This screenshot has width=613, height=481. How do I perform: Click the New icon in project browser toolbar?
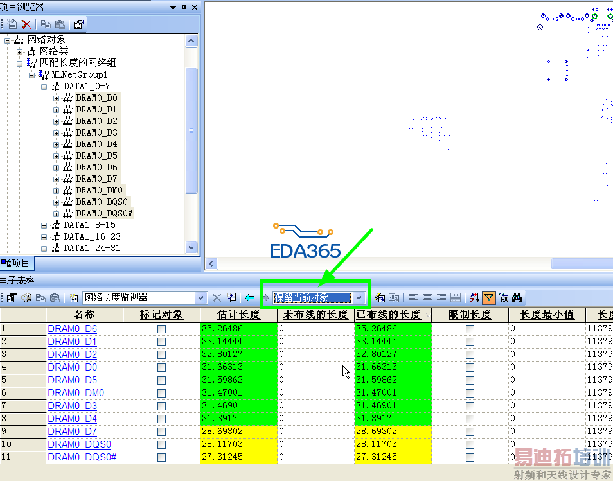(x=12, y=24)
